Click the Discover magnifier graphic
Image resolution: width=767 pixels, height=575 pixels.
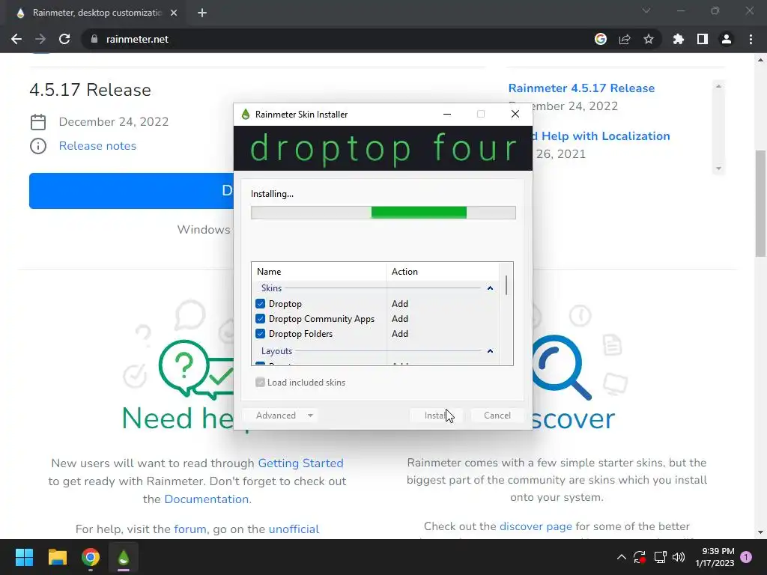point(562,367)
